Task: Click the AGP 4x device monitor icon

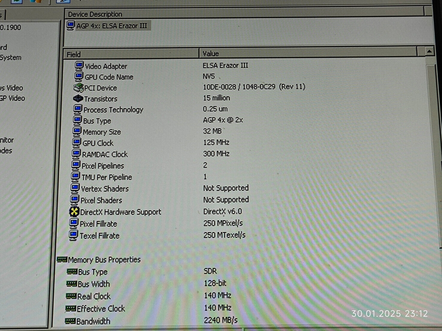Action: 71,25
